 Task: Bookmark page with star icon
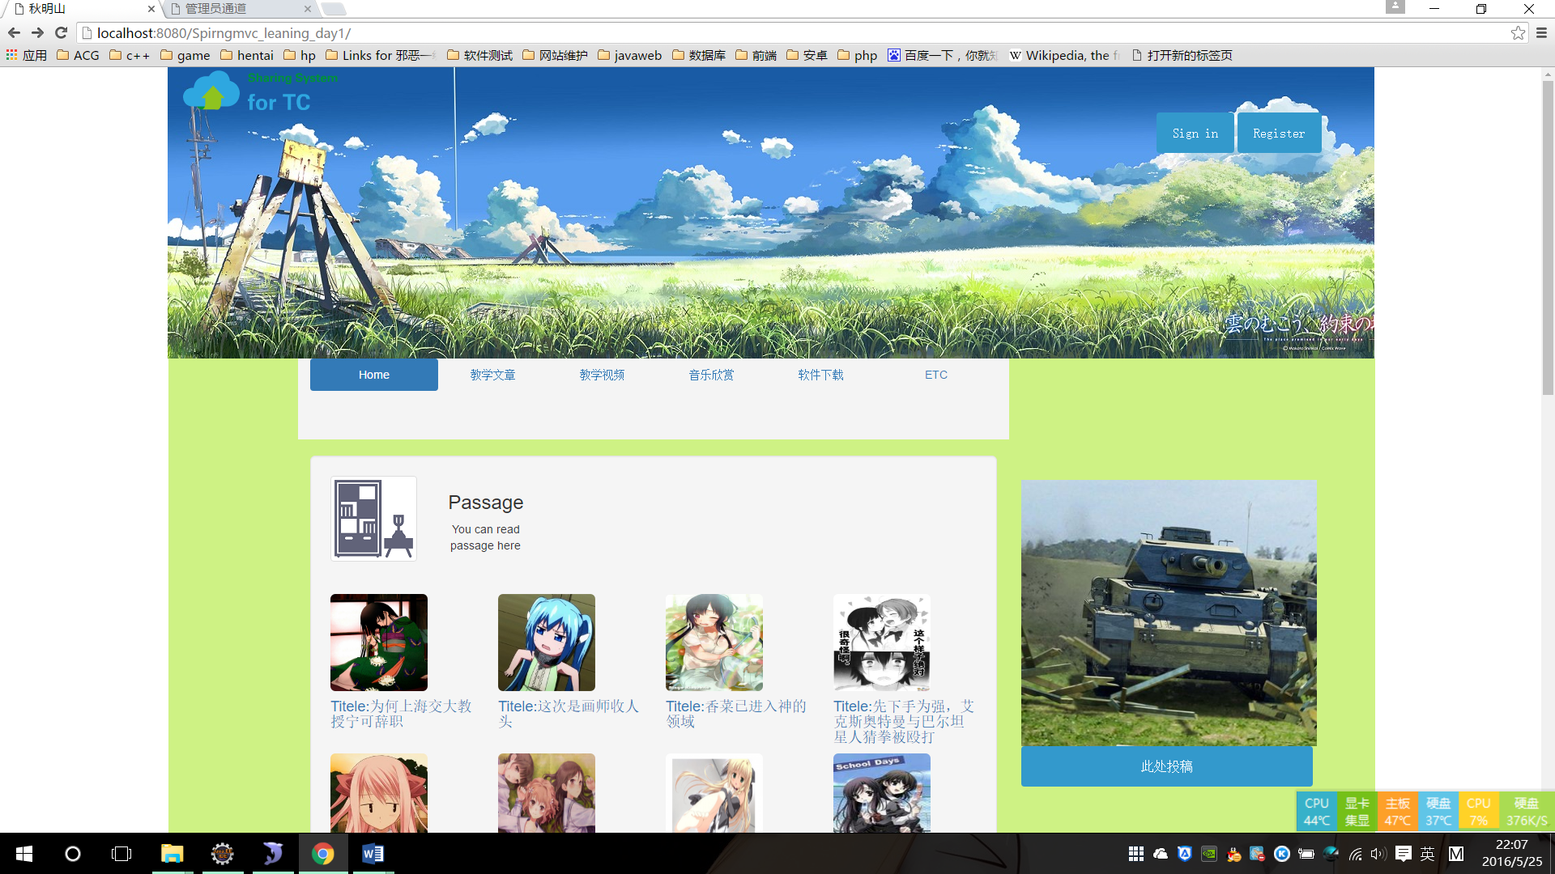pyautogui.click(x=1518, y=33)
